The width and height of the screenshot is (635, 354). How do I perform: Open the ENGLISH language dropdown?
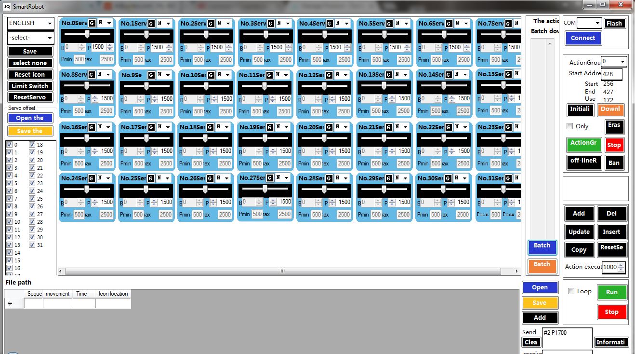[x=30, y=23]
